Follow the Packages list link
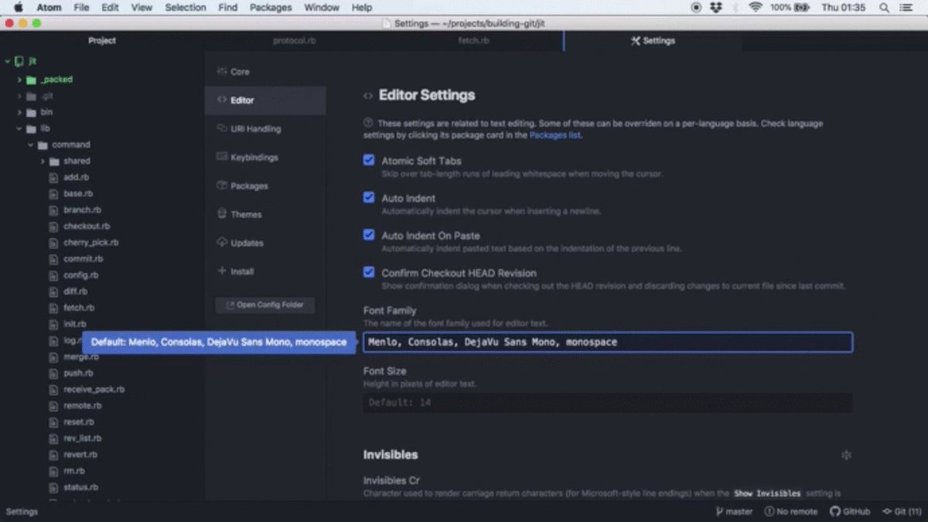This screenshot has width=928, height=522. pos(554,135)
